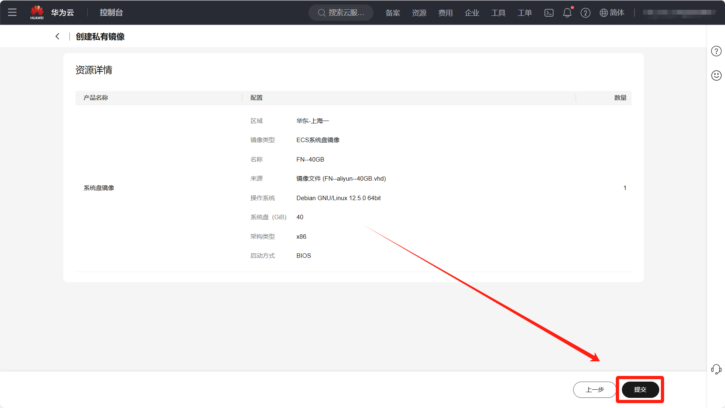Open the notification bell
This screenshot has height=408, width=725.
pos(567,13)
